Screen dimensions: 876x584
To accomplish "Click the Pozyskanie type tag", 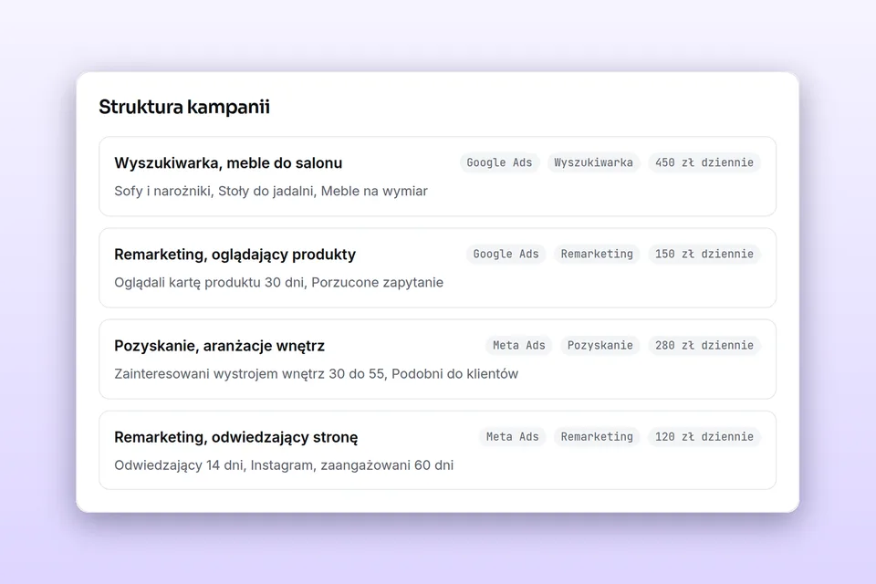I will 600,345.
